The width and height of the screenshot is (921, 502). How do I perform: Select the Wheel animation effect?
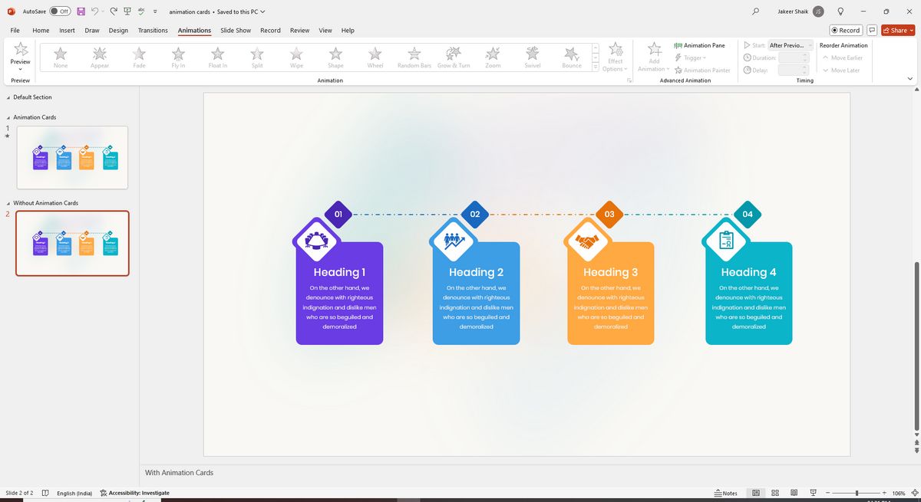click(x=375, y=55)
